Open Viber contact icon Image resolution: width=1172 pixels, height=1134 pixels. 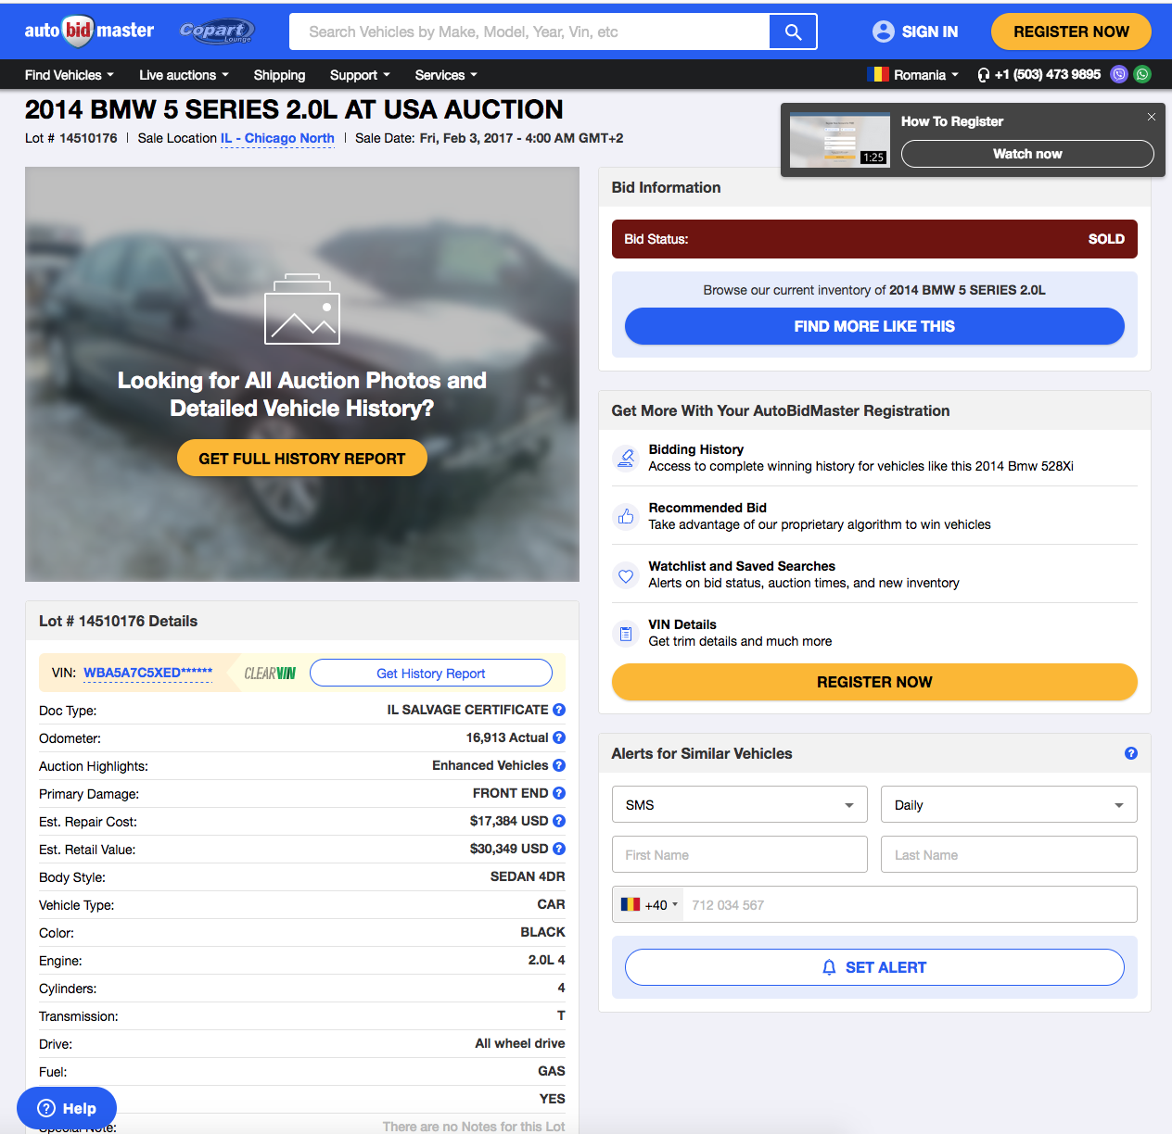point(1119,74)
